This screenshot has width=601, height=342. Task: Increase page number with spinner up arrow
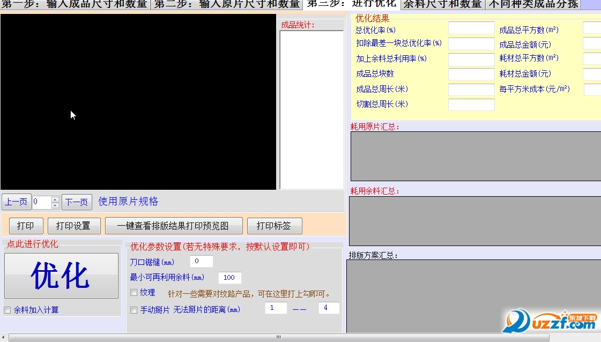coord(55,199)
